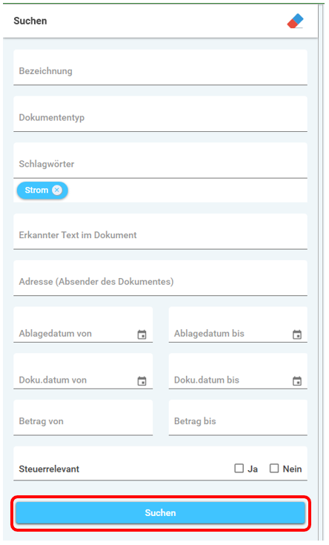Screen dimensions: 329x545
Task: Click into the Betrag von field
Action: [x=83, y=417]
